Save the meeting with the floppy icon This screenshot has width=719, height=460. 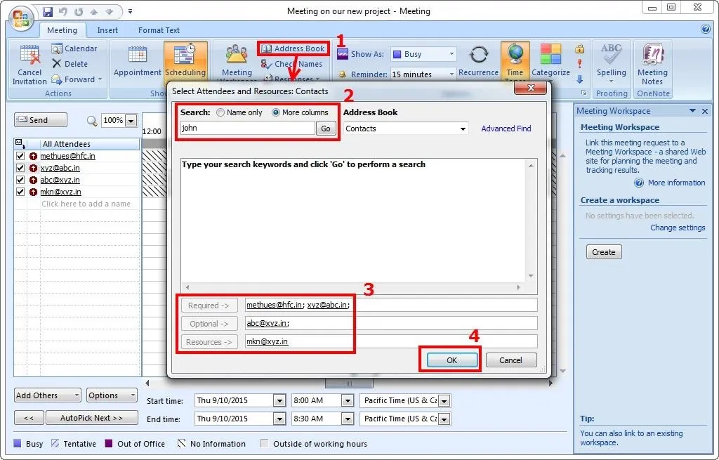coord(48,11)
